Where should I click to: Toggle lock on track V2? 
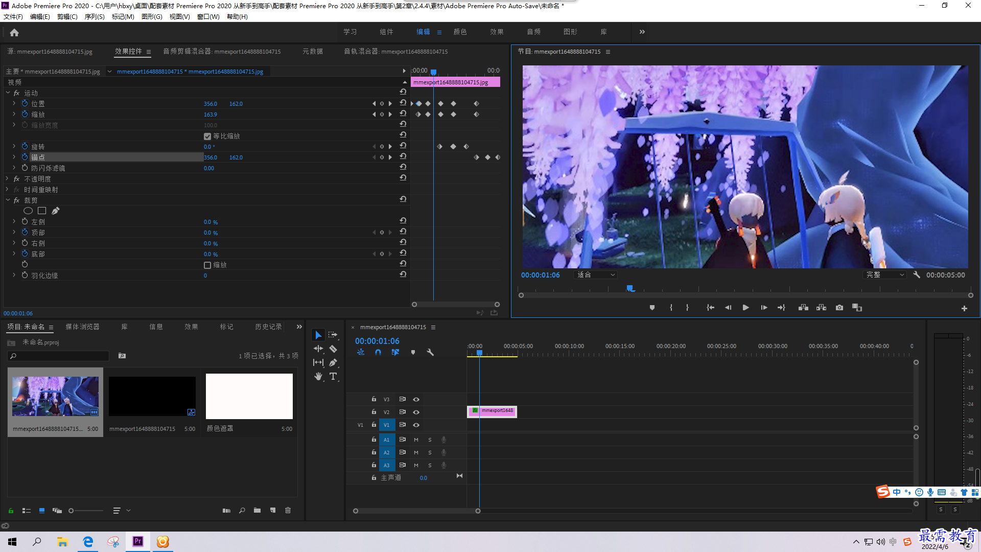[x=373, y=411]
